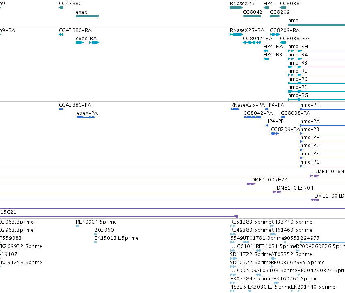Select the CG8038 gene label
Image resolution: width=345 pixels, height=293 pixels.
pos(289,4)
